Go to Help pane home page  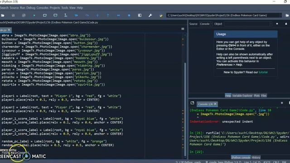pyautogui.click(x=277, y=24)
